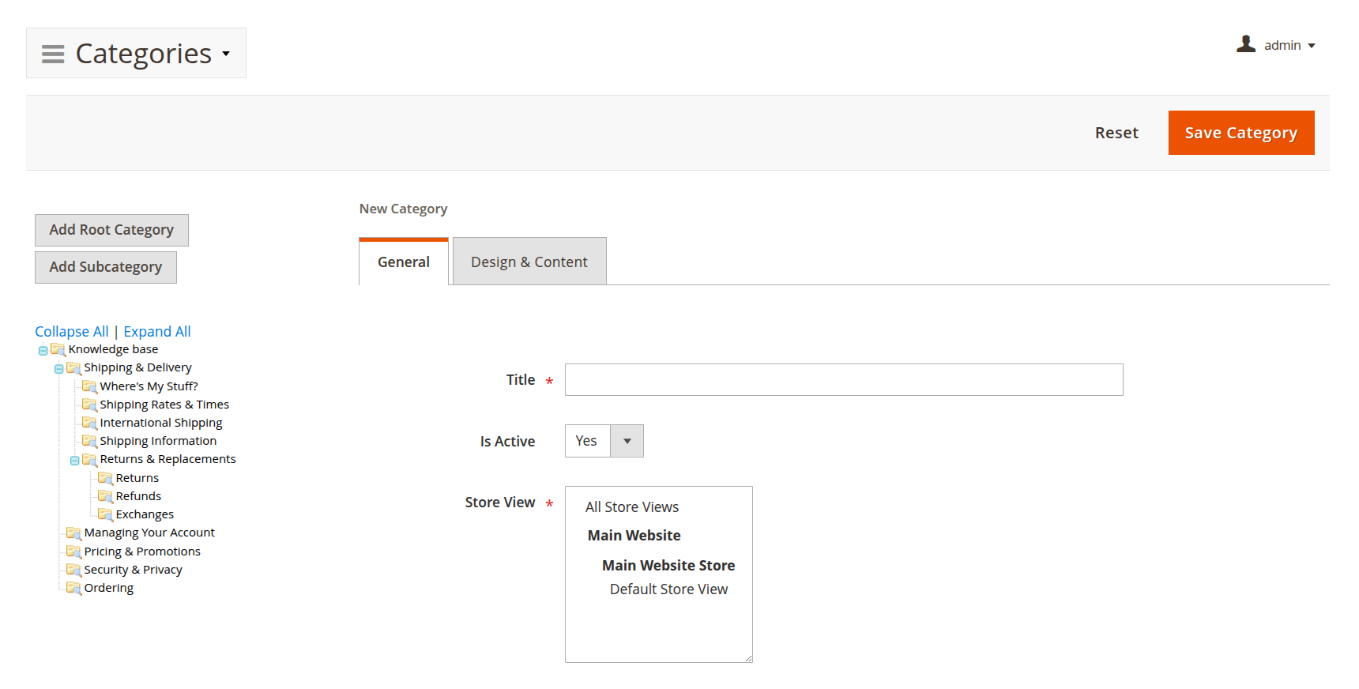Collapse the Returns & Replacements tree node
The image size is (1359, 689).
pos(74,460)
